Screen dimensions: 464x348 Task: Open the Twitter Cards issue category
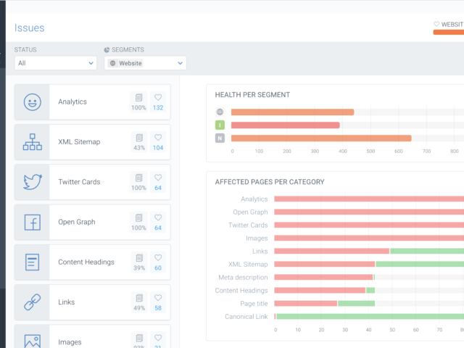coord(79,182)
